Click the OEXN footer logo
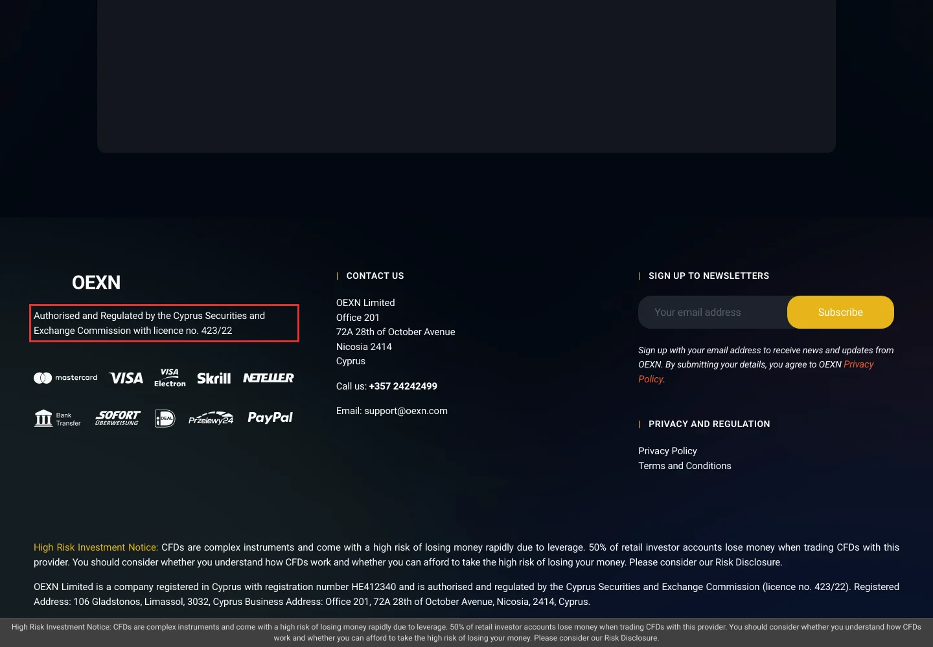This screenshot has width=933, height=647. click(x=96, y=283)
